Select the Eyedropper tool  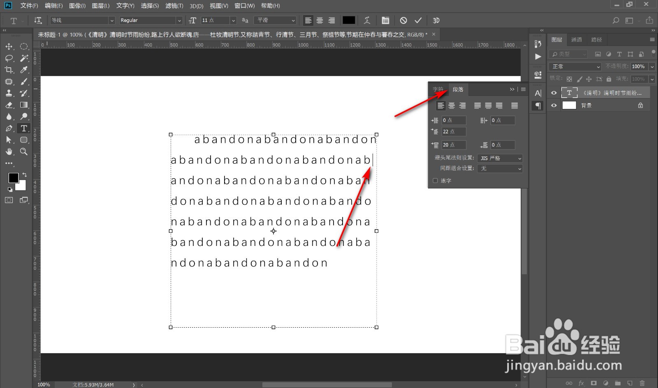click(x=24, y=70)
